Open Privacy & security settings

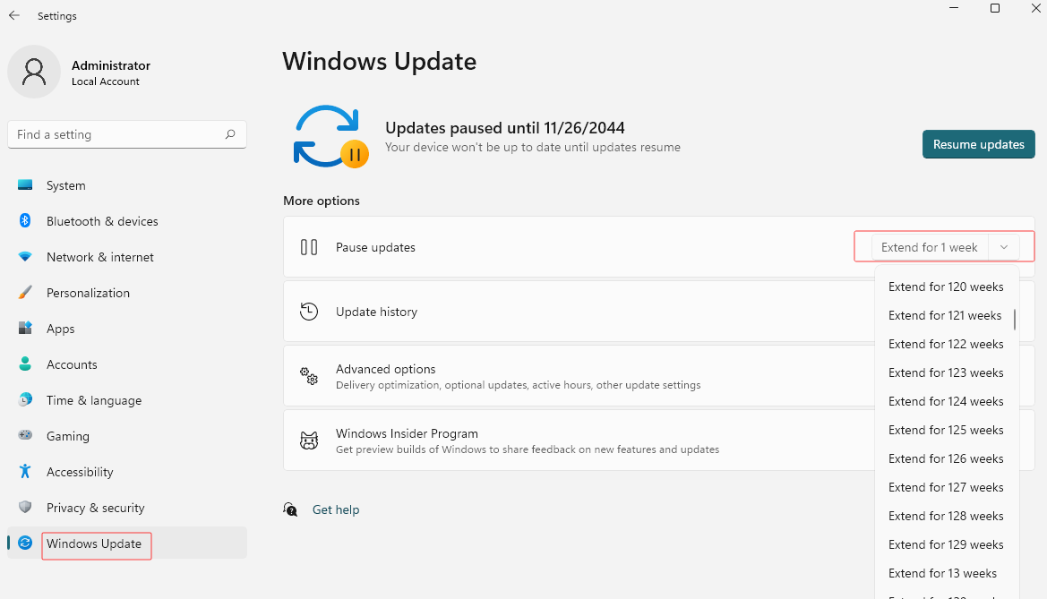pyautogui.click(x=127, y=508)
